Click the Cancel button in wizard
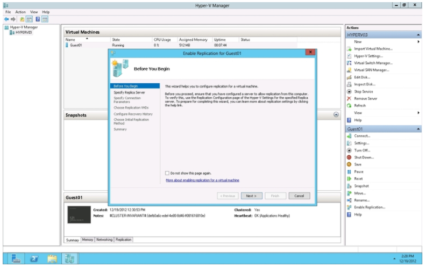The width and height of the screenshot is (425, 267). point(299,196)
